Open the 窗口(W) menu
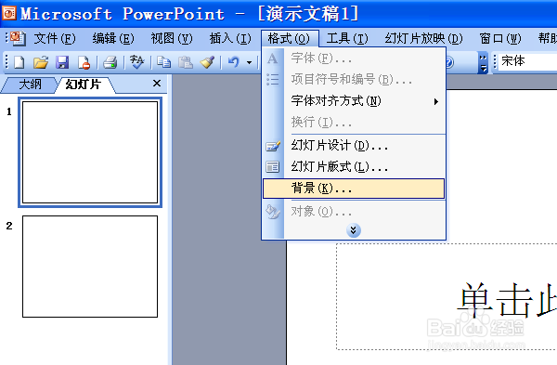The width and height of the screenshot is (557, 365). (500, 38)
